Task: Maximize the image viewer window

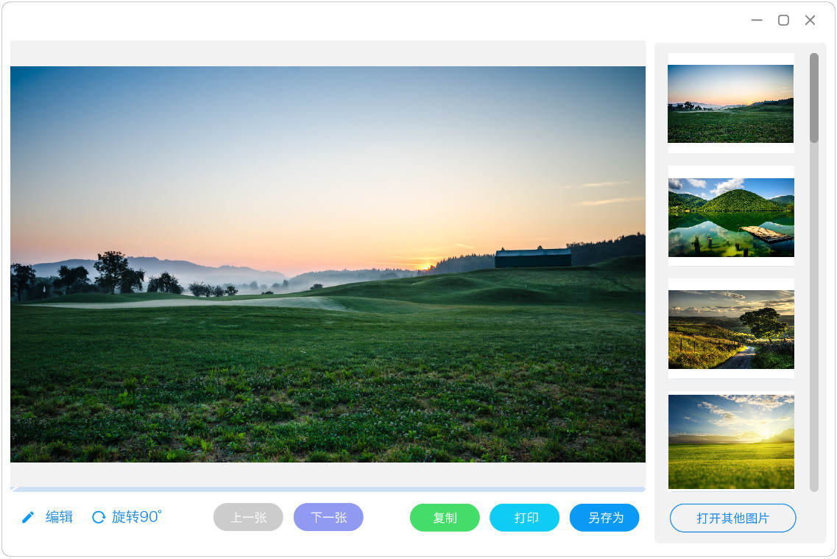Action: point(783,21)
